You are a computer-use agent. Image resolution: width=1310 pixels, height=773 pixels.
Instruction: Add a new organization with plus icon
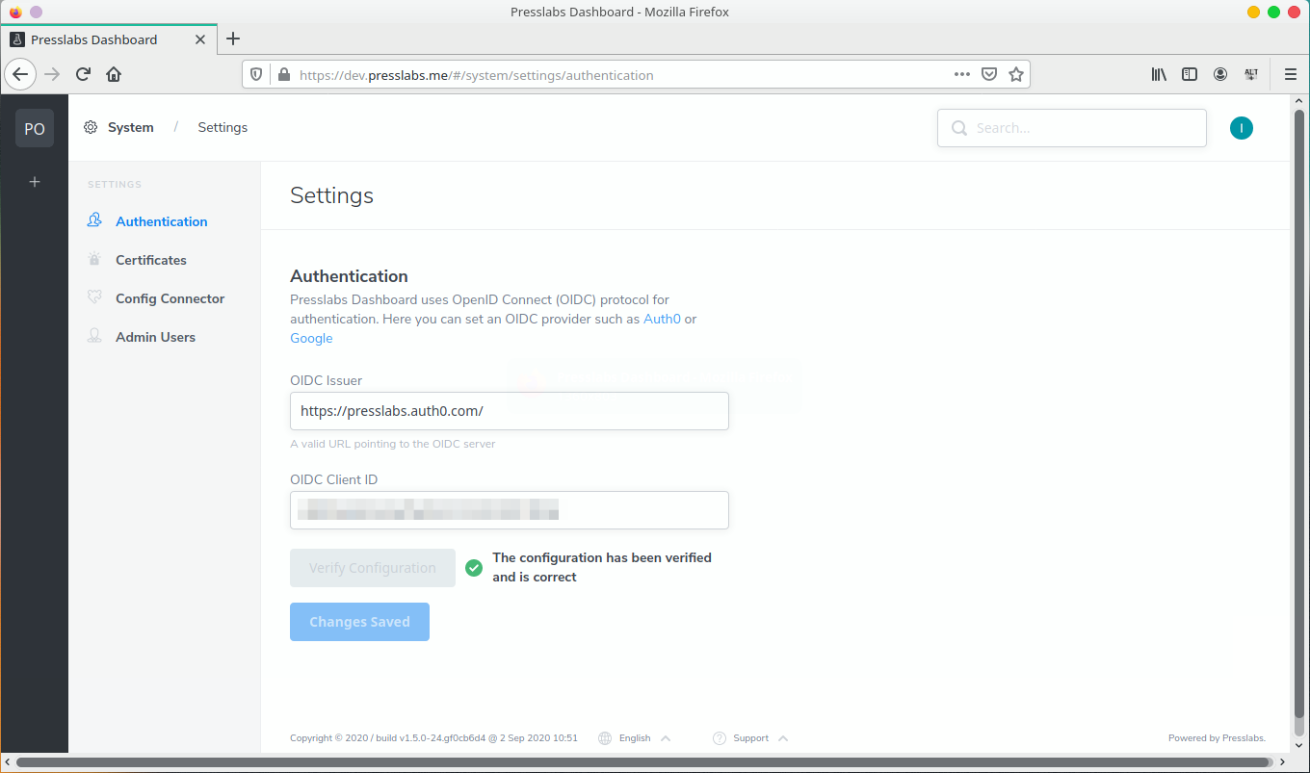point(35,181)
